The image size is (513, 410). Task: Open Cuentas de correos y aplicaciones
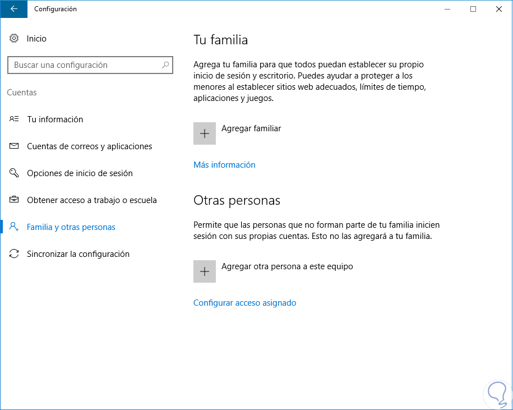click(x=89, y=146)
